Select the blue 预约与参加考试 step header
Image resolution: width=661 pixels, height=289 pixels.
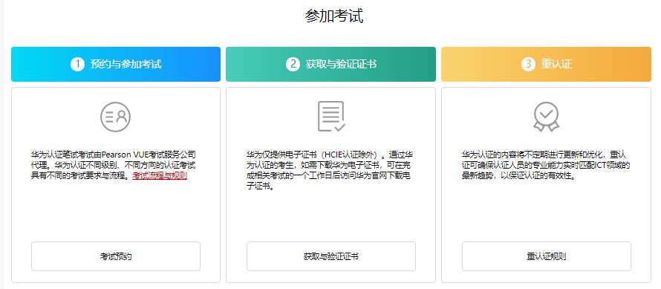[116, 64]
